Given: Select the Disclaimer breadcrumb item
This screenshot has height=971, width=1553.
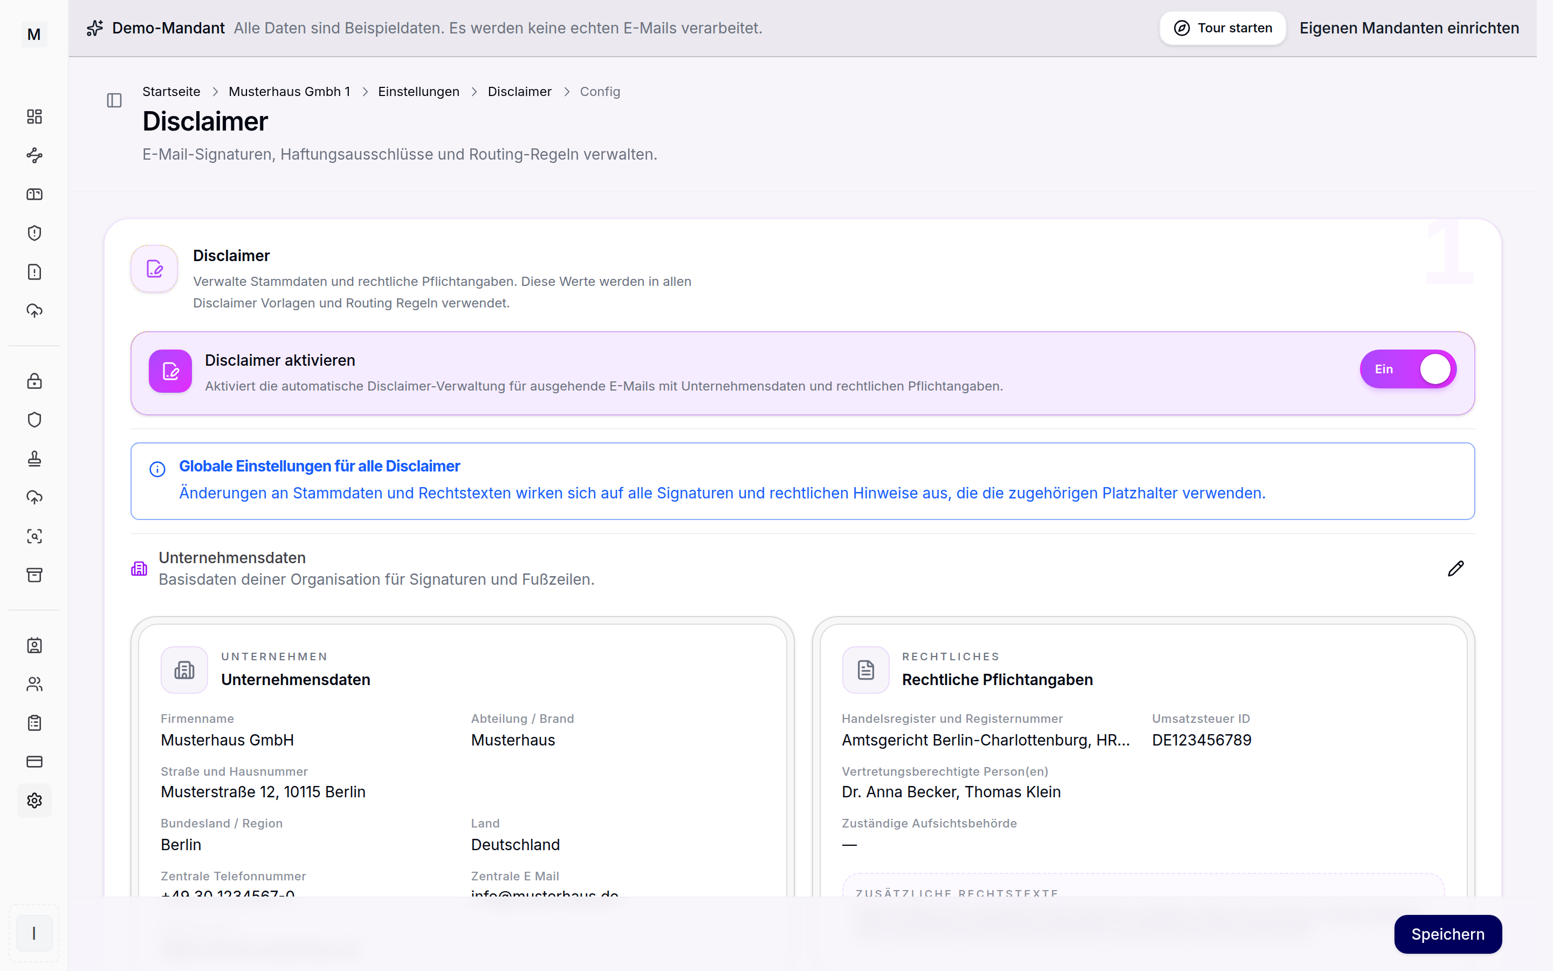Looking at the screenshot, I should 519,92.
